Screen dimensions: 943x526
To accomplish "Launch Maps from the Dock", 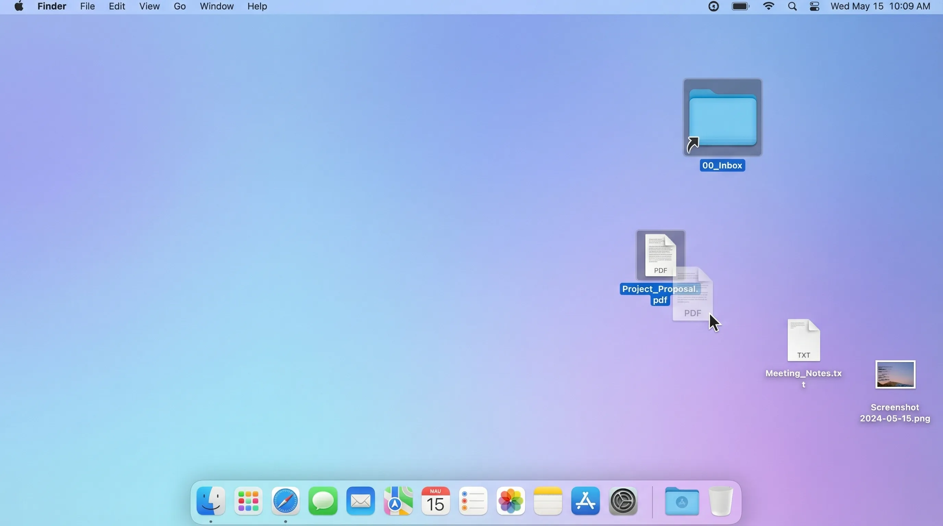I will coord(398,501).
